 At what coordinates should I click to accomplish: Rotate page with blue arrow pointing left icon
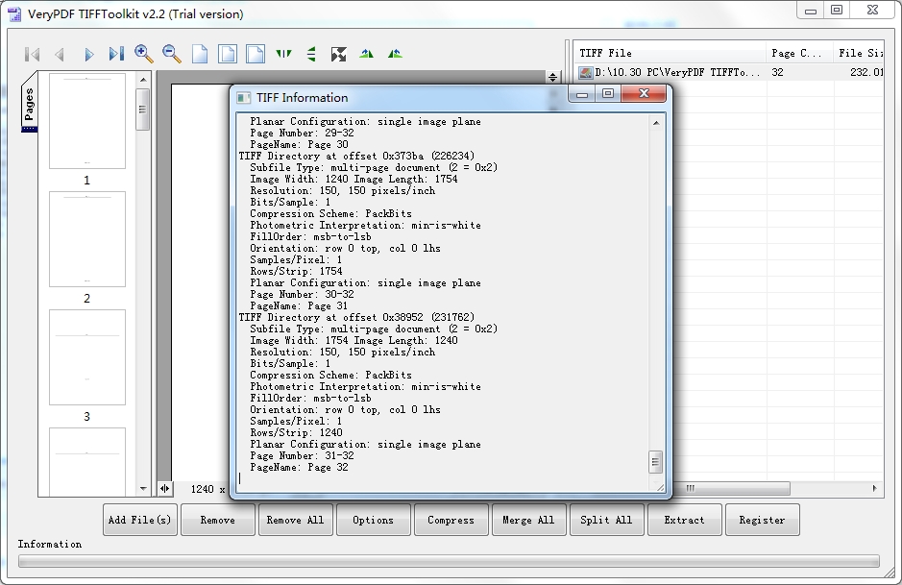tap(395, 54)
